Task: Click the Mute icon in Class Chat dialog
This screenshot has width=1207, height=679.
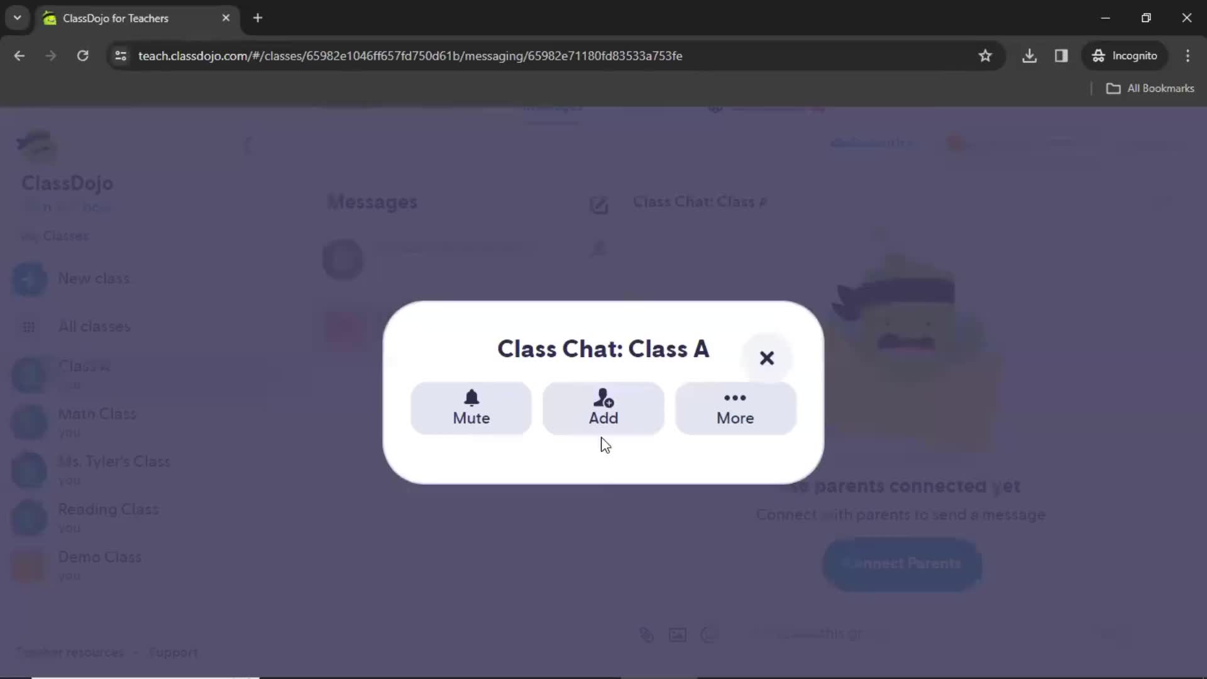Action: click(471, 397)
